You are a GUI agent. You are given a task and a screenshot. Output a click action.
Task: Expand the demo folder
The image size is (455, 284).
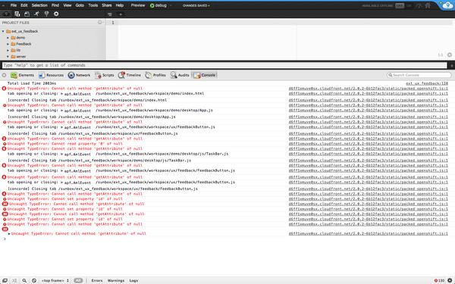[x=8, y=38]
